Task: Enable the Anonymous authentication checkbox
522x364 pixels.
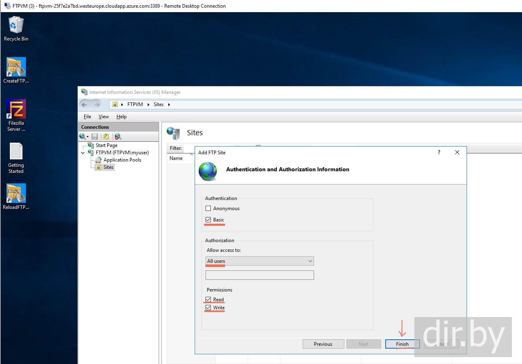Action: 208,209
